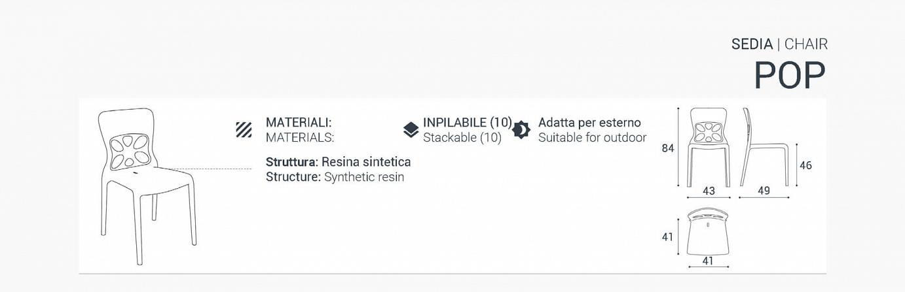Click the 84 height dimension label
The width and height of the screenshot is (905, 292).
tap(667, 148)
